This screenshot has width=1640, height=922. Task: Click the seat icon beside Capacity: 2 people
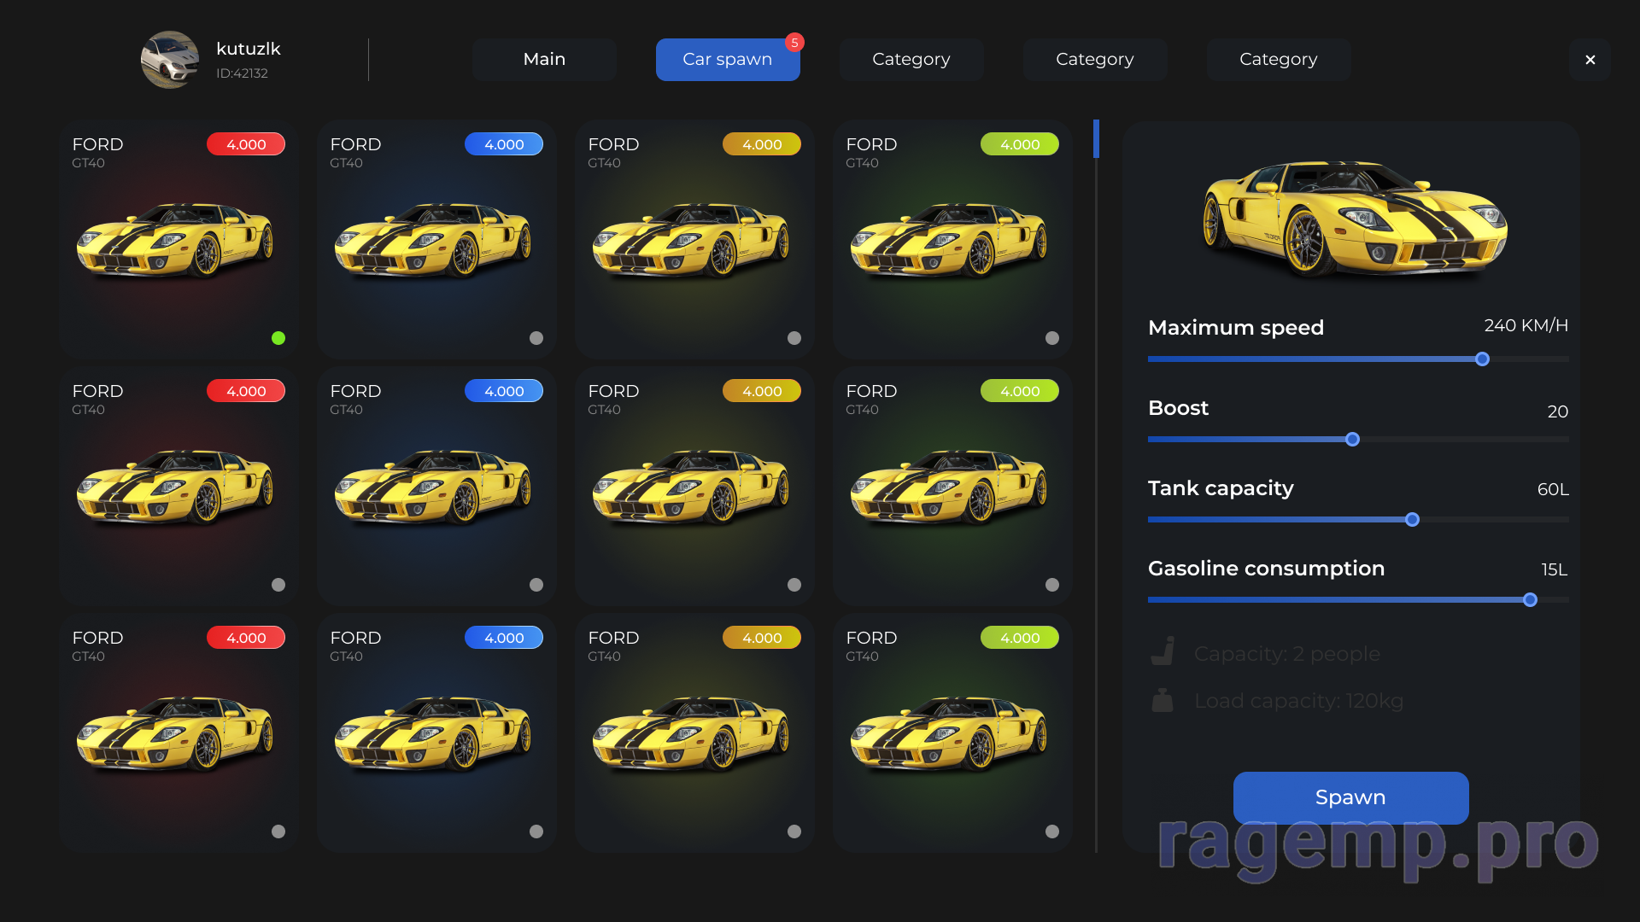coord(1163,651)
